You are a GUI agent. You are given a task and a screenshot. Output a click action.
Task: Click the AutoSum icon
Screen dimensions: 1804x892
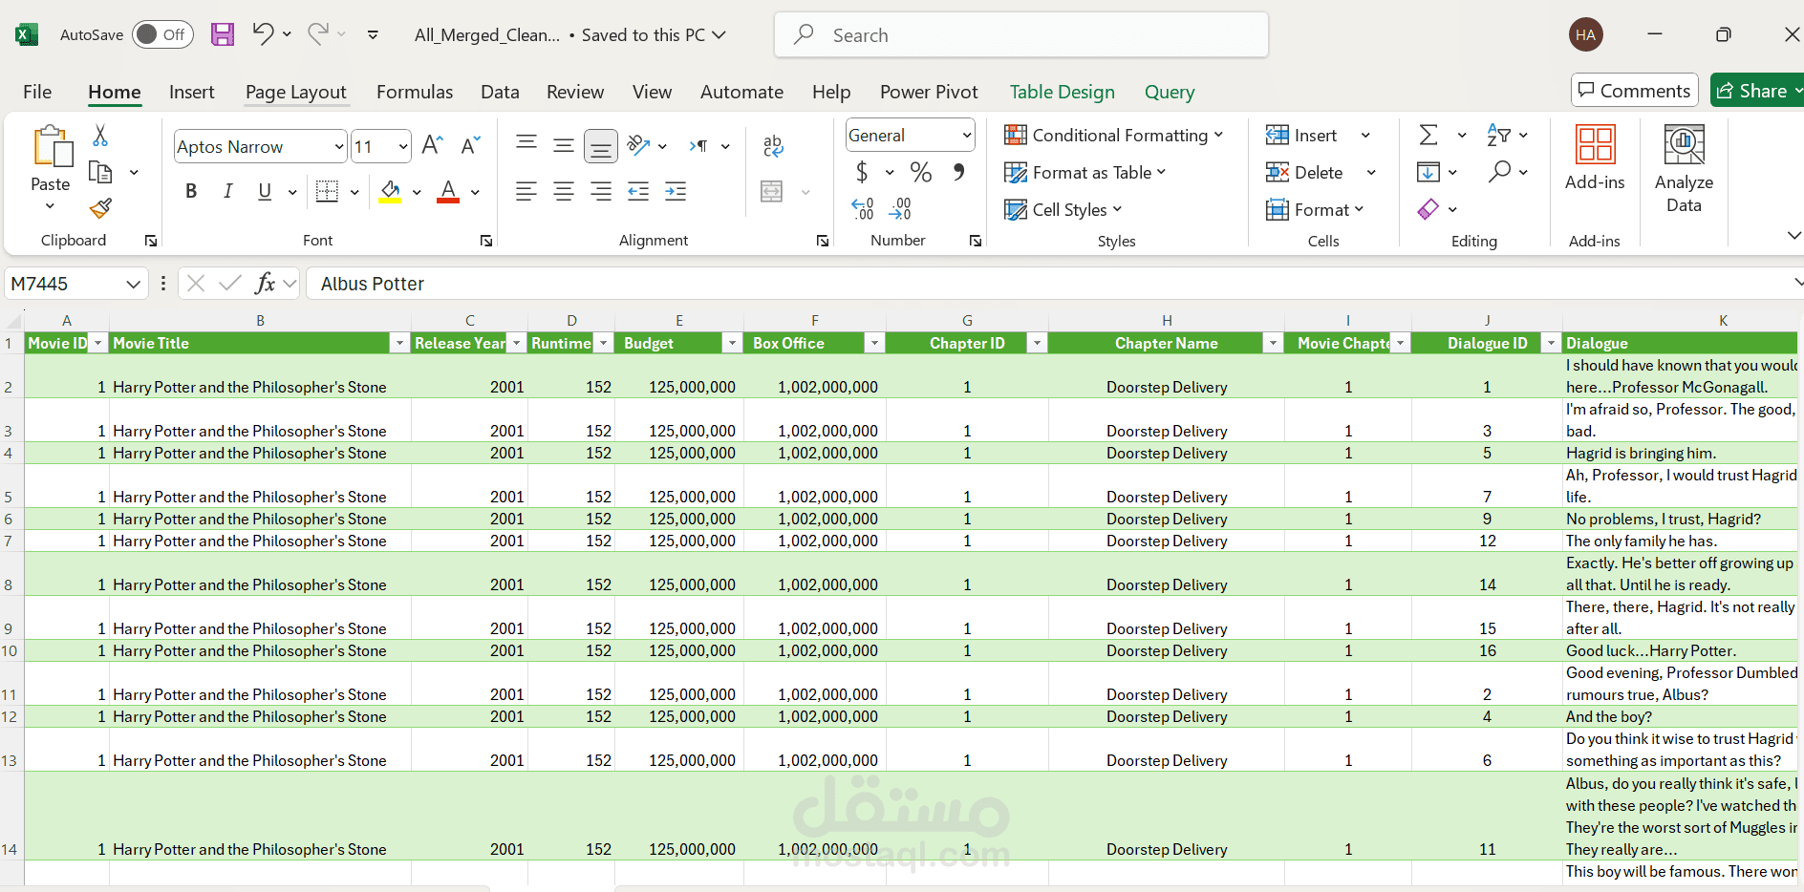1428,135
